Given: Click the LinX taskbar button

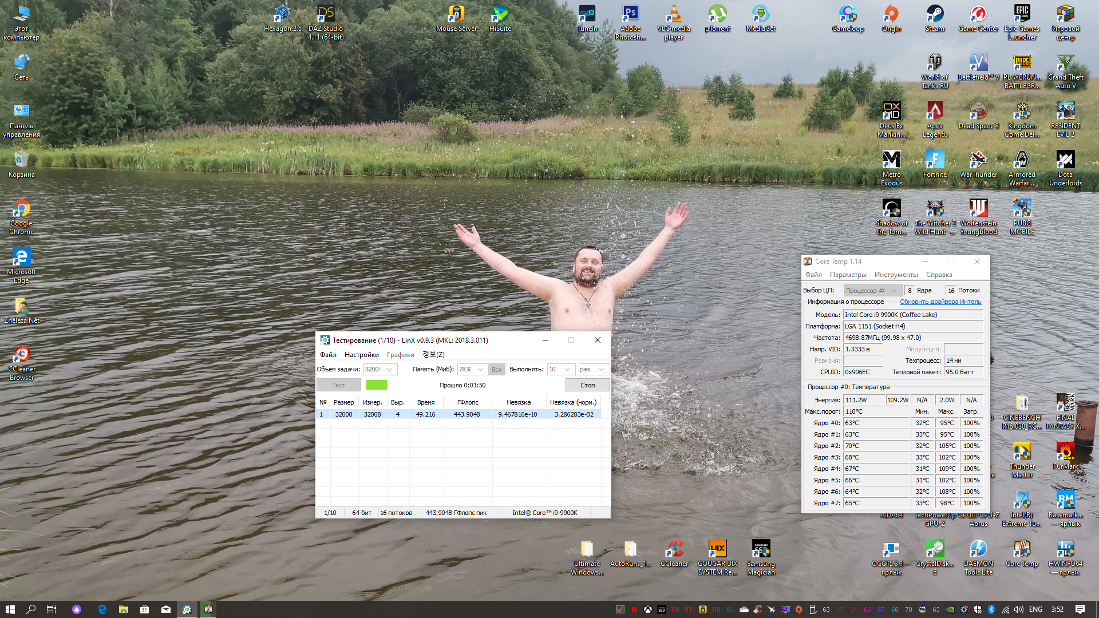Looking at the screenshot, I should click(187, 609).
